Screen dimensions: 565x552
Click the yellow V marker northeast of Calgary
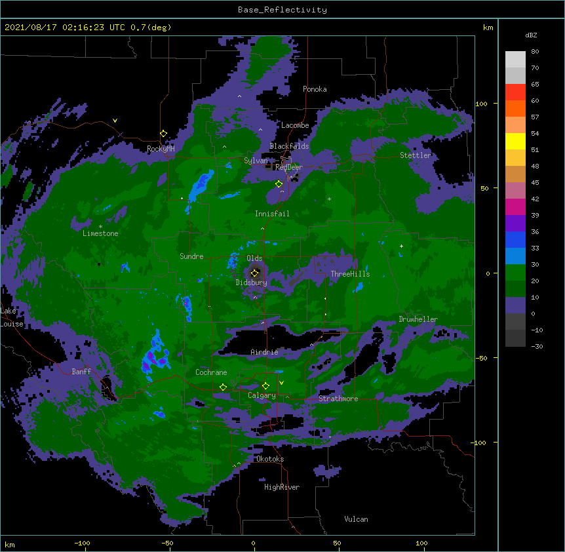[281, 383]
